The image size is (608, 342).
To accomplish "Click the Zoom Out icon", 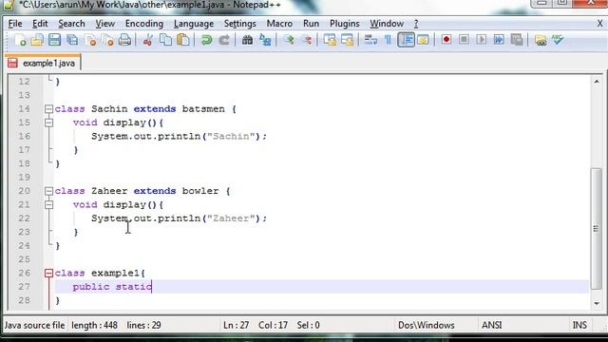I will pos(306,40).
